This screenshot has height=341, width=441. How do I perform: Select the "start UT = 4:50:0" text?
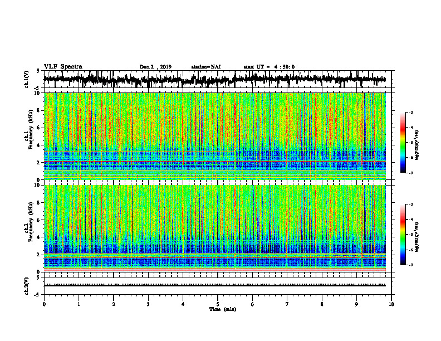(269, 67)
